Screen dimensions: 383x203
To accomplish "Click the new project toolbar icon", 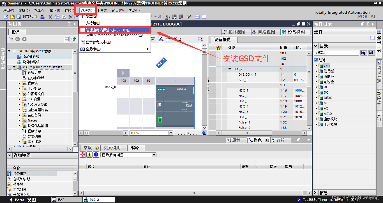I will pyautogui.click(x=6, y=17).
